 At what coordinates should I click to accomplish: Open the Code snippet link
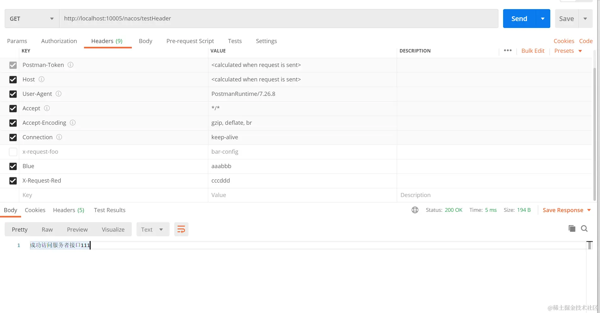pos(586,41)
